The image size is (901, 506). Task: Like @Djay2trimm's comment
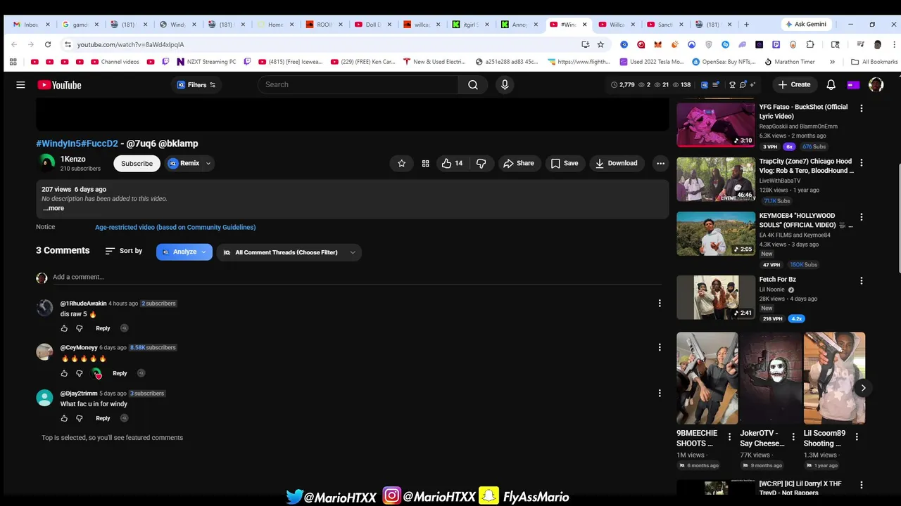click(x=64, y=418)
